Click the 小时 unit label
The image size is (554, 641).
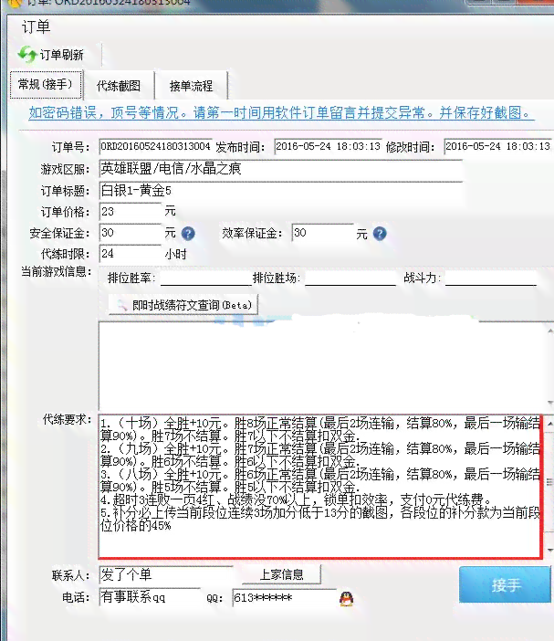click(175, 254)
